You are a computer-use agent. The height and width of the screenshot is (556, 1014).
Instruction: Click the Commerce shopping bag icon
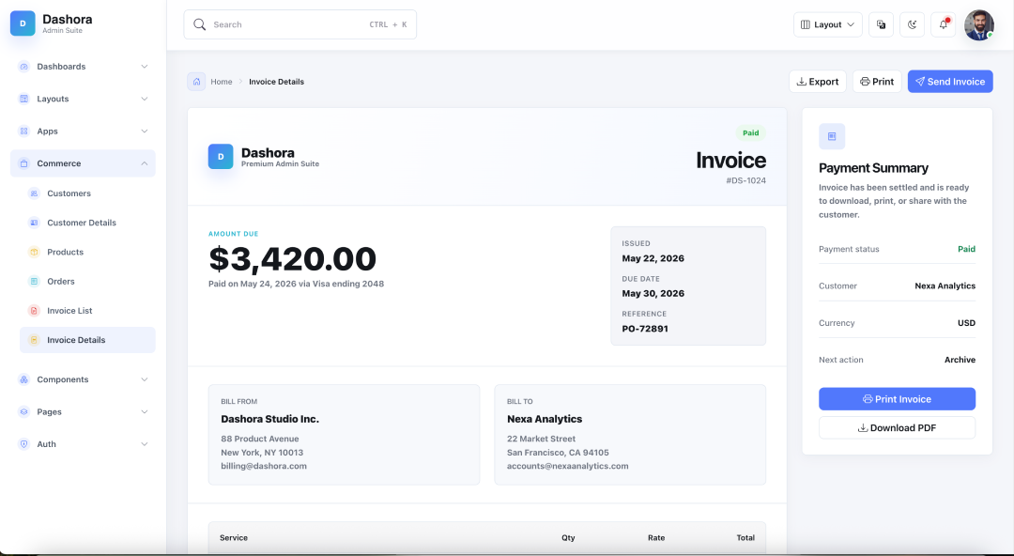(x=23, y=163)
